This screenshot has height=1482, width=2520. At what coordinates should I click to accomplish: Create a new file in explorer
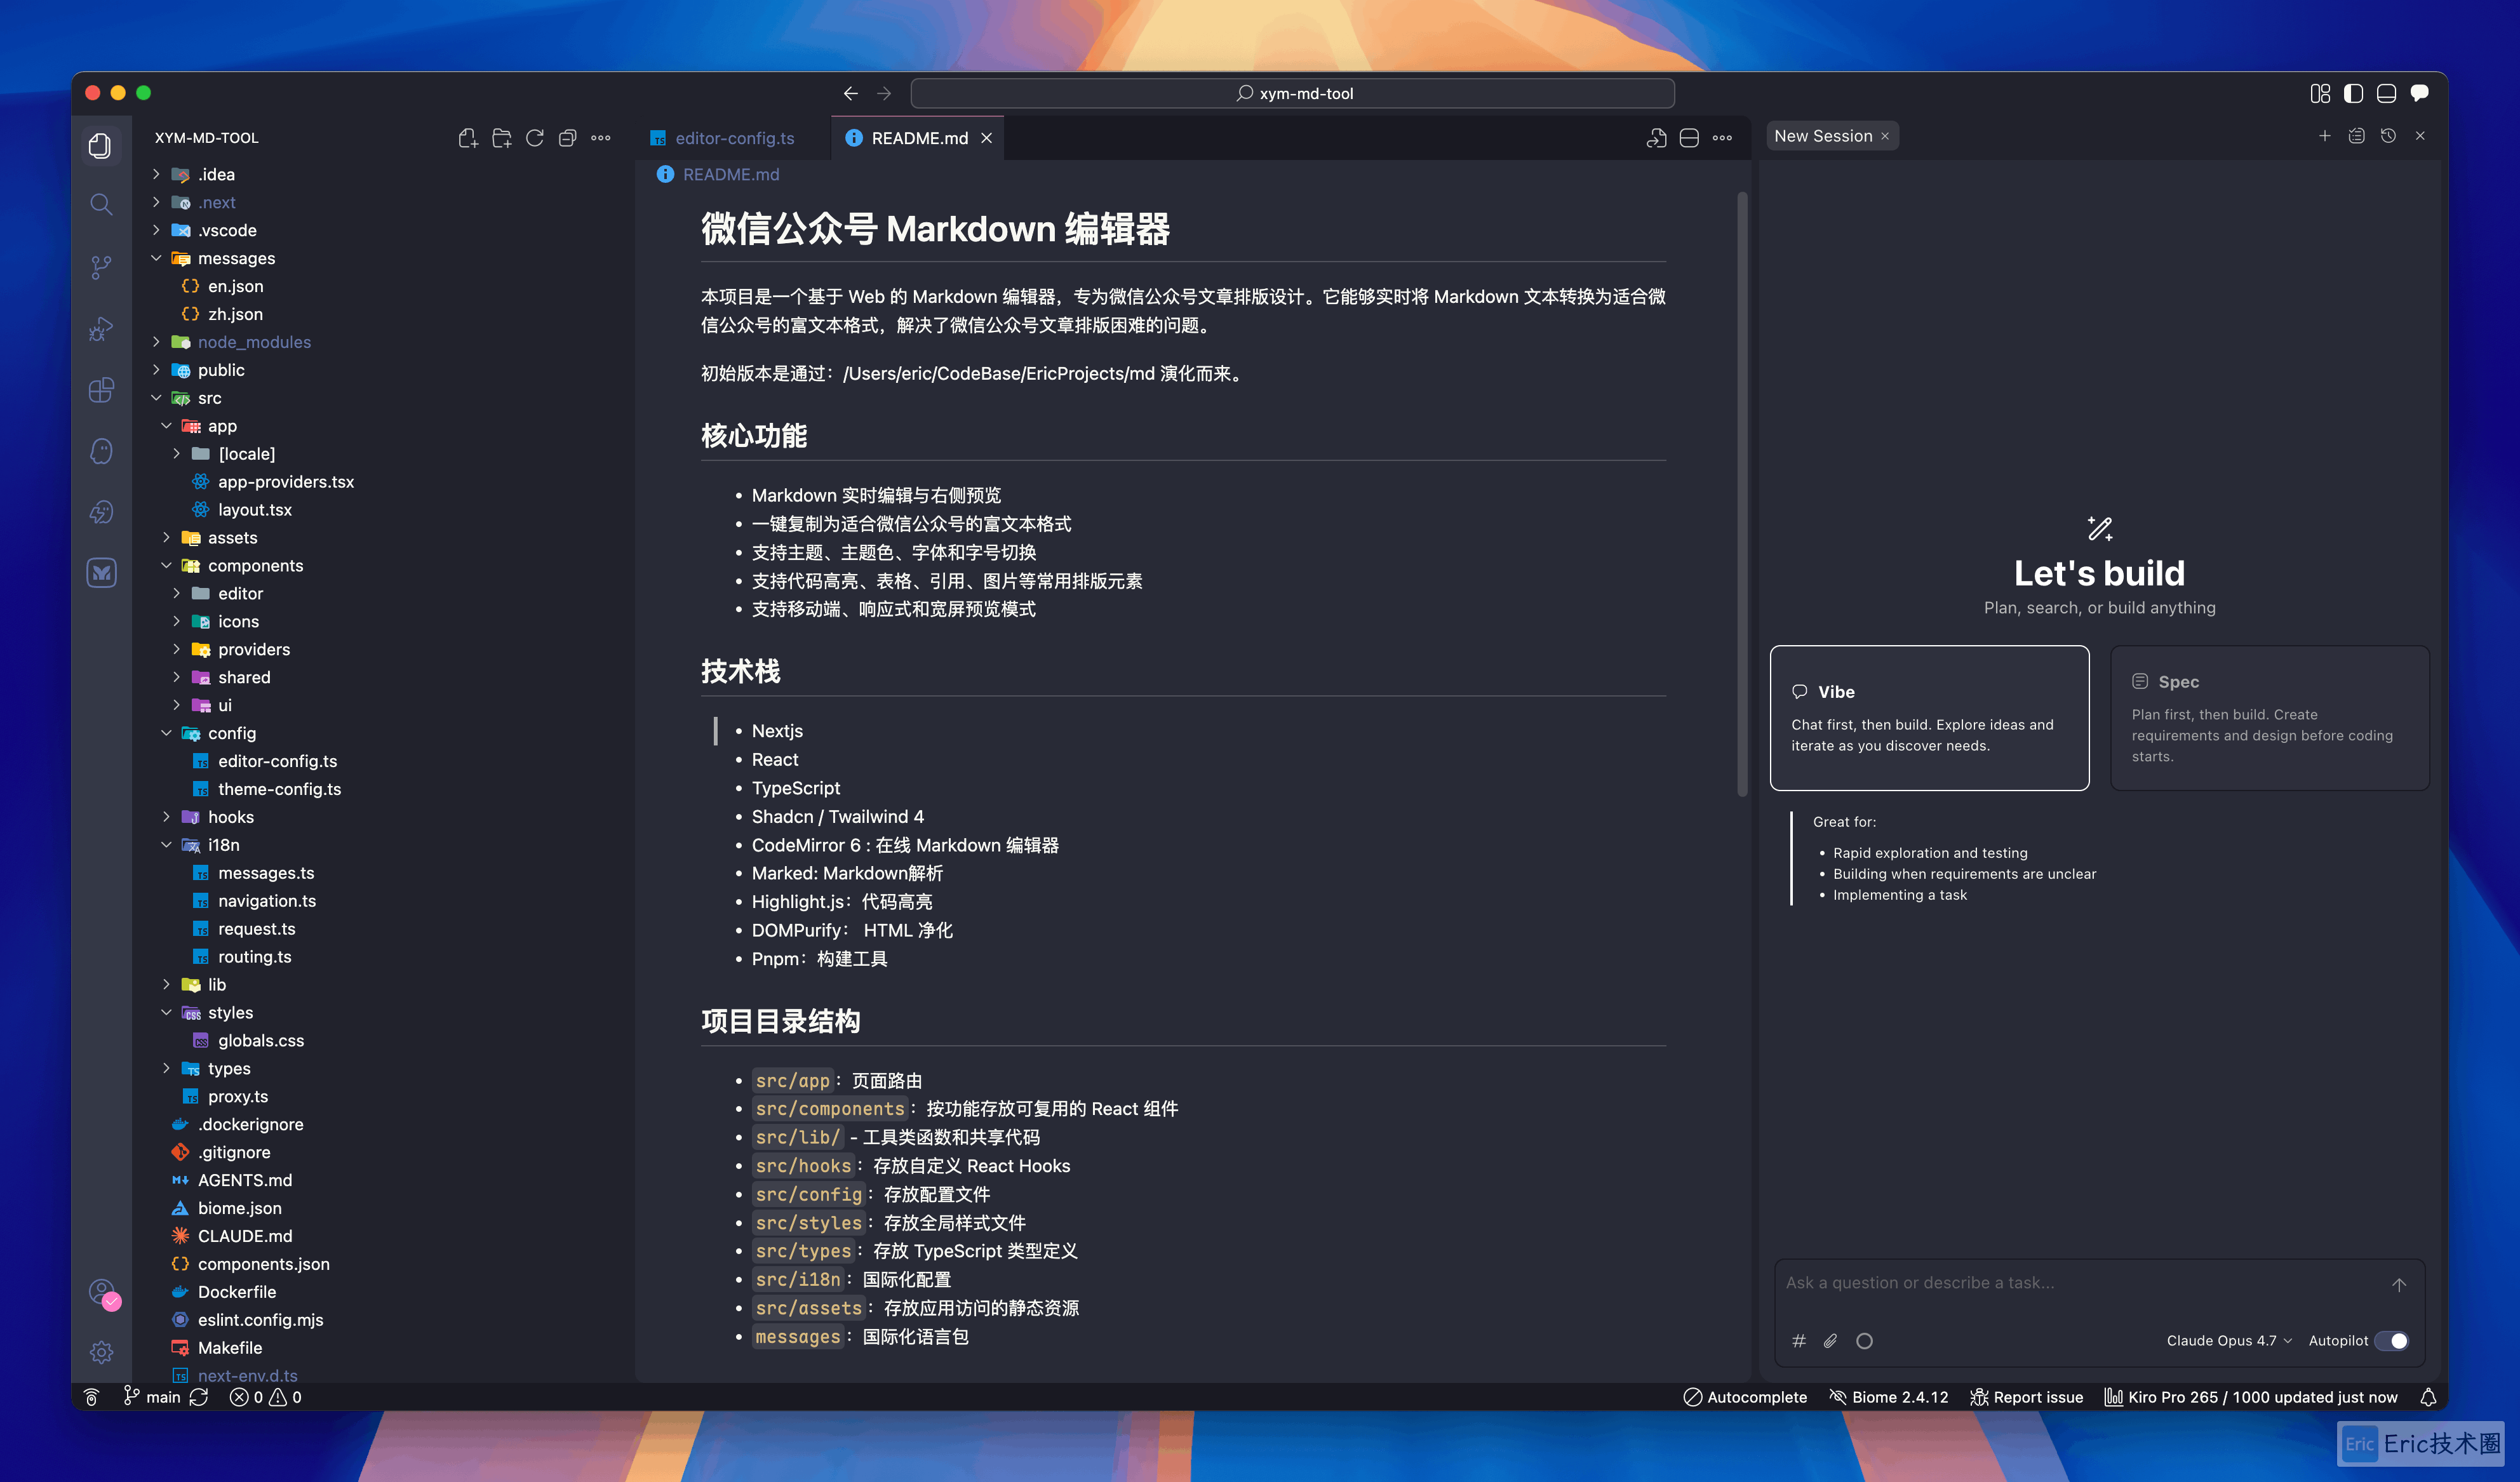[x=468, y=138]
